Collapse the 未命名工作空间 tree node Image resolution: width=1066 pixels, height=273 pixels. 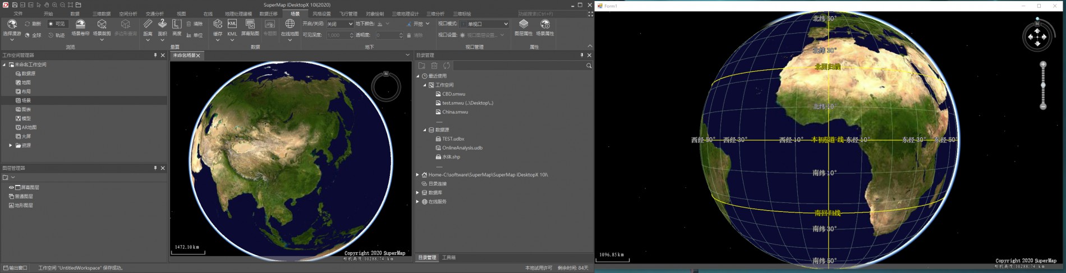tap(4, 64)
